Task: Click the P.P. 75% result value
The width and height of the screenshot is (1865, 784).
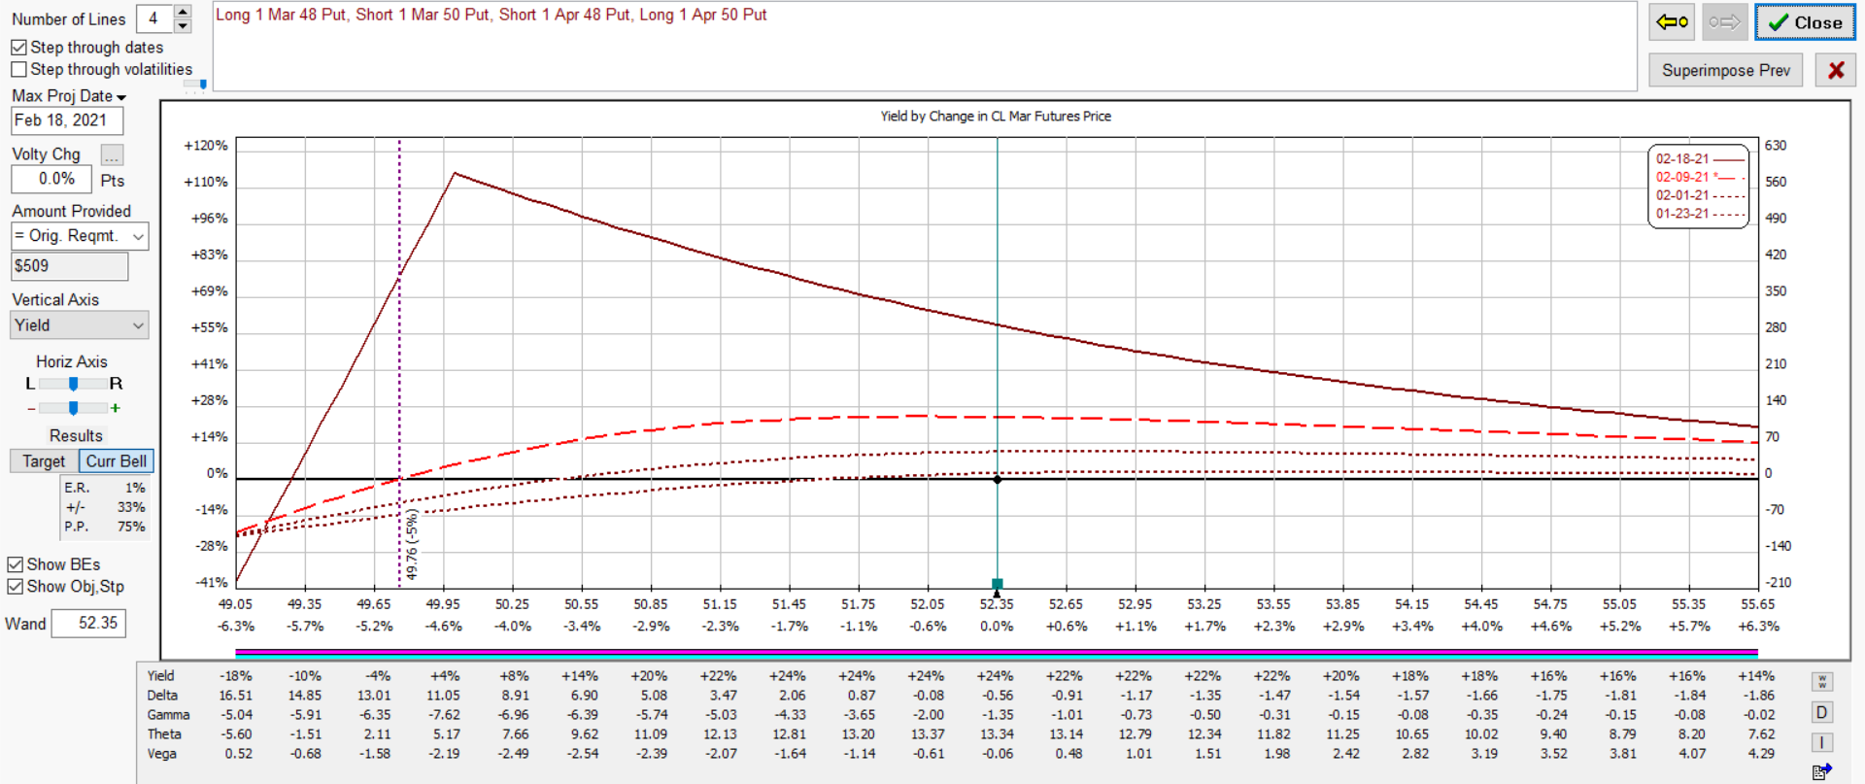Action: pos(131,527)
